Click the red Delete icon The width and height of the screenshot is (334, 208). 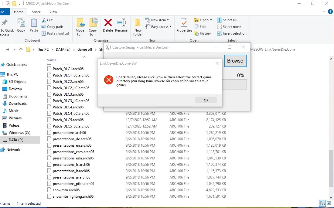(x=108, y=22)
